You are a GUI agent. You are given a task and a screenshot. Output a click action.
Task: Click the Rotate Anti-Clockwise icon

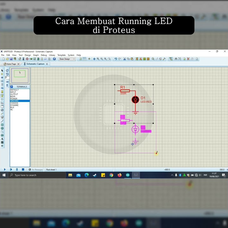point(7,74)
